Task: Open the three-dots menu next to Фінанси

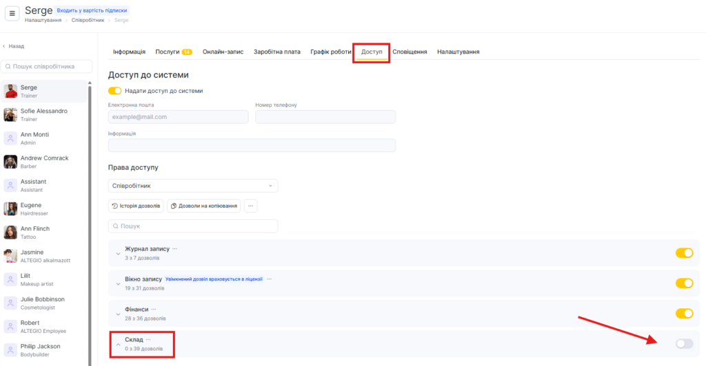Action: pos(154,310)
